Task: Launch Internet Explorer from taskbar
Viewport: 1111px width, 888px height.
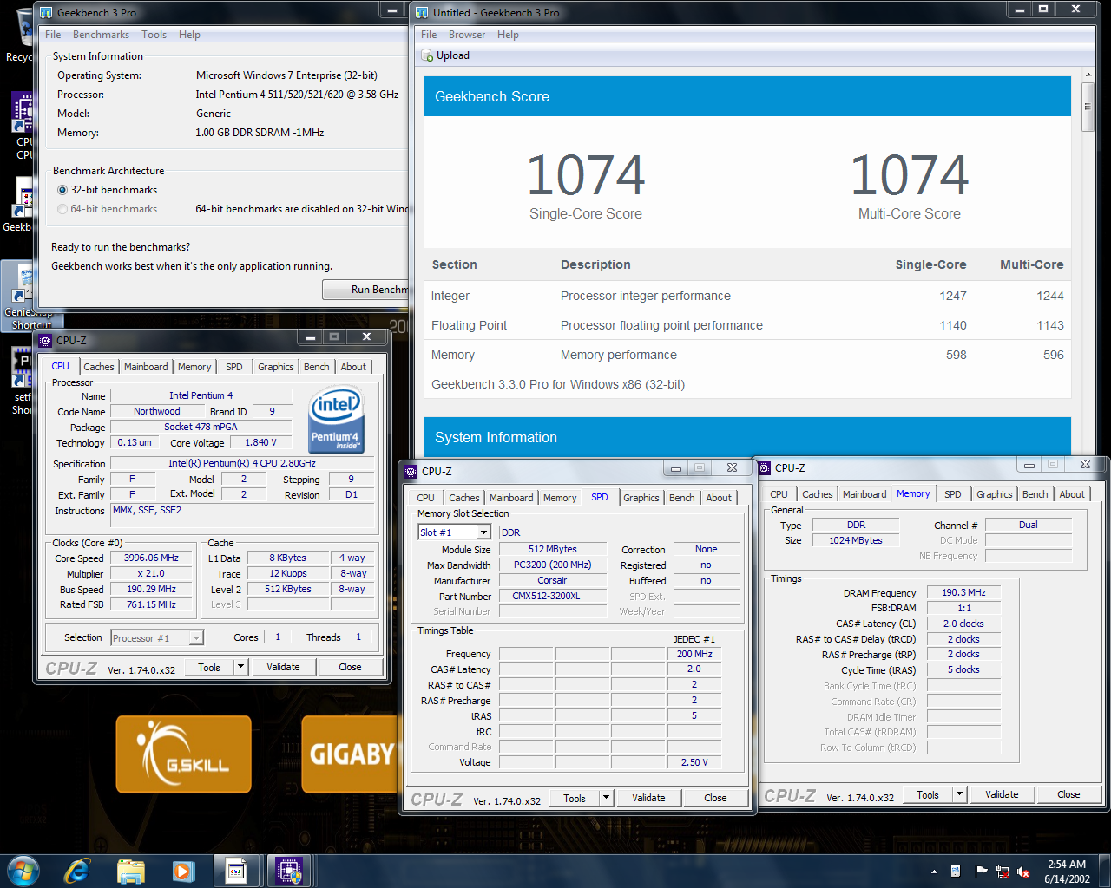Action: pos(77,871)
